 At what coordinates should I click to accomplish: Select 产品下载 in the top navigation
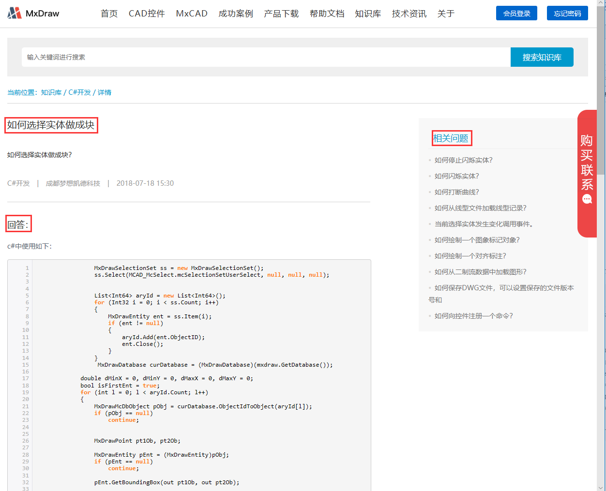(x=281, y=14)
